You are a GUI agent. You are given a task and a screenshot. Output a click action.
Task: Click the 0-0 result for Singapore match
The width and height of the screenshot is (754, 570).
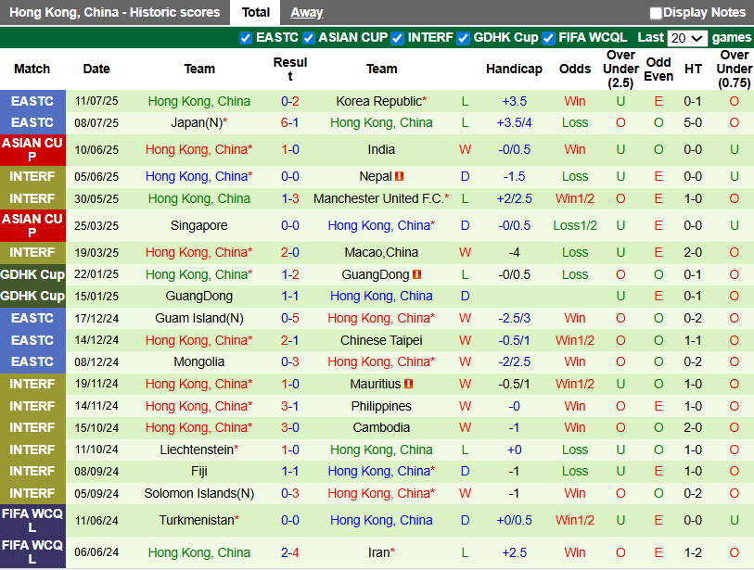click(290, 225)
